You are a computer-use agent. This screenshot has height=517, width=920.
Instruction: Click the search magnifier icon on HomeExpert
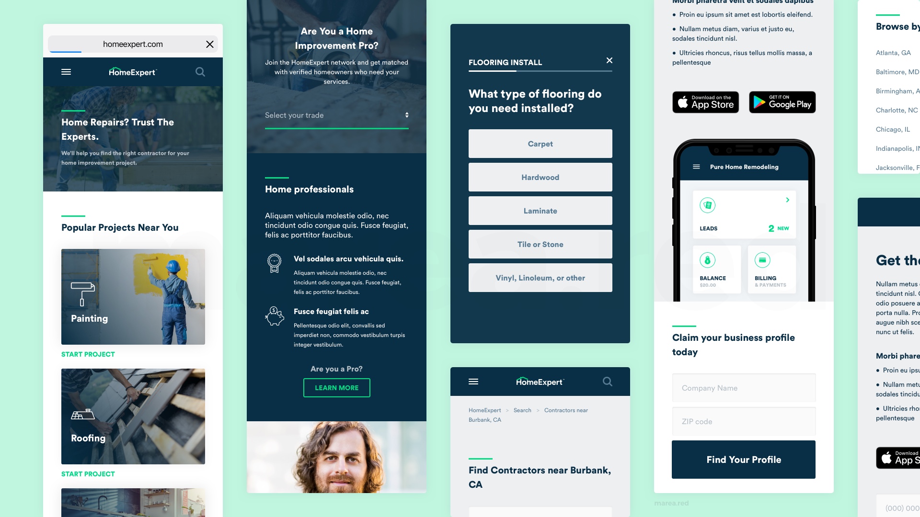click(200, 71)
